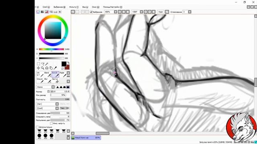The height and width of the screenshot is (144, 257).
Task: Click the transparent color toggle icon
Action: click(x=63, y=68)
